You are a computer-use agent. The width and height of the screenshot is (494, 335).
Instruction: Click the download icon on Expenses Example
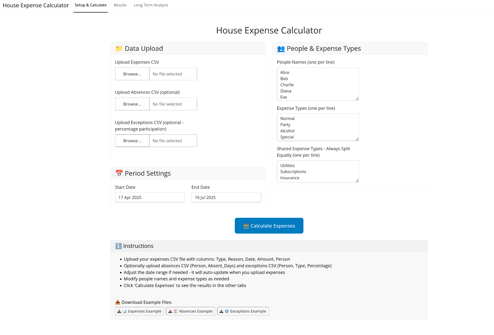119,311
